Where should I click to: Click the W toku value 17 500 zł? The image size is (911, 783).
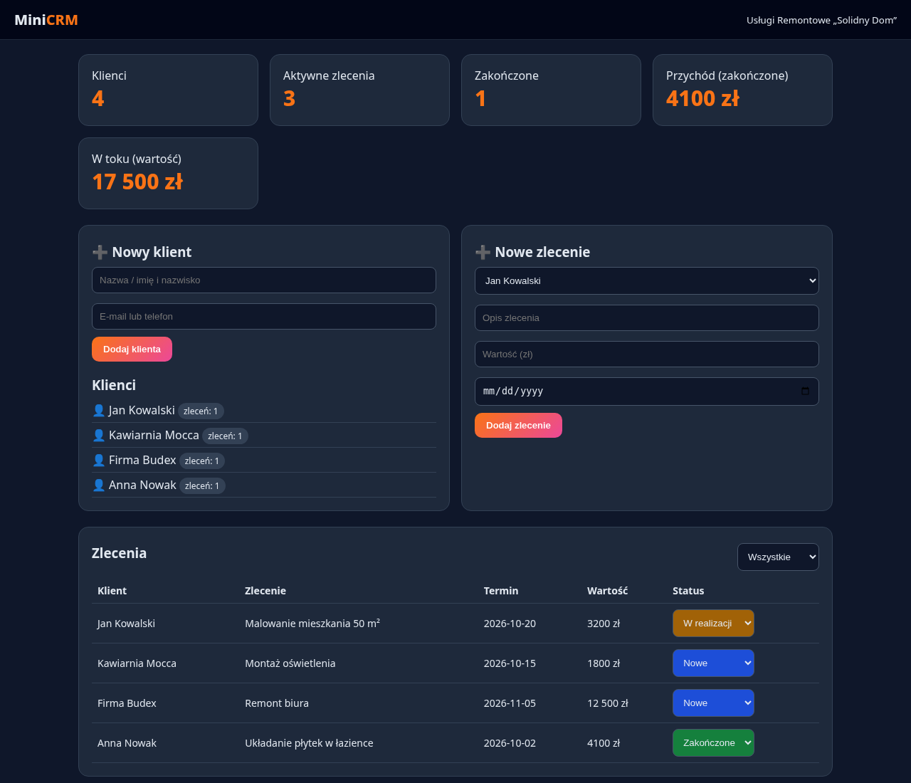137,182
